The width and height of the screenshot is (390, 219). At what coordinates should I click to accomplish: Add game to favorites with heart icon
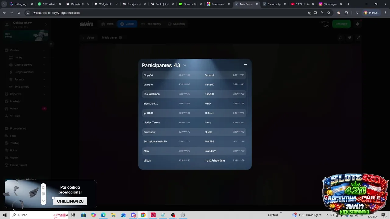349,38
